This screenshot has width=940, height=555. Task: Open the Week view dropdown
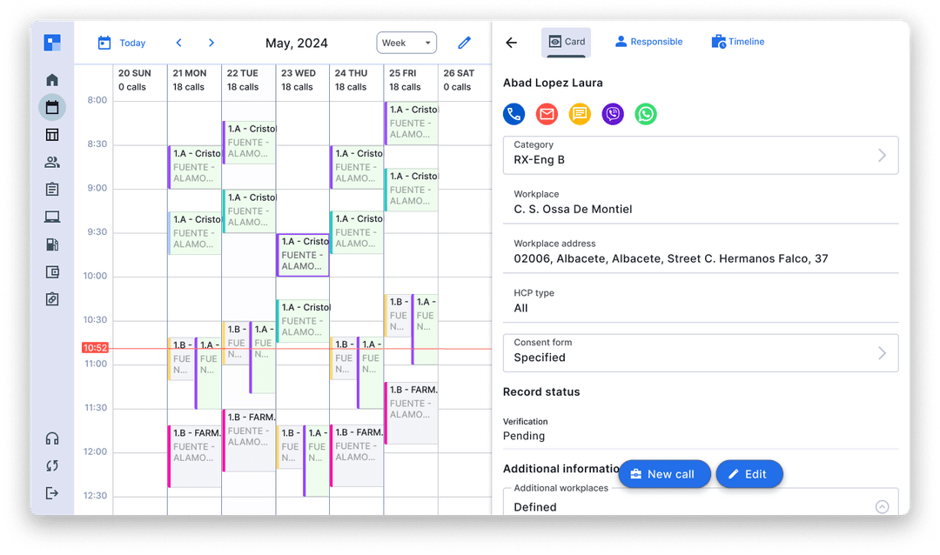pos(406,43)
